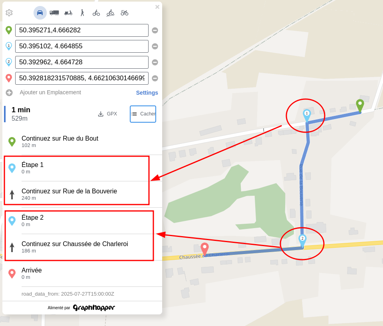Select the regular bicycle profile
The height and width of the screenshot is (326, 383).
point(96,13)
